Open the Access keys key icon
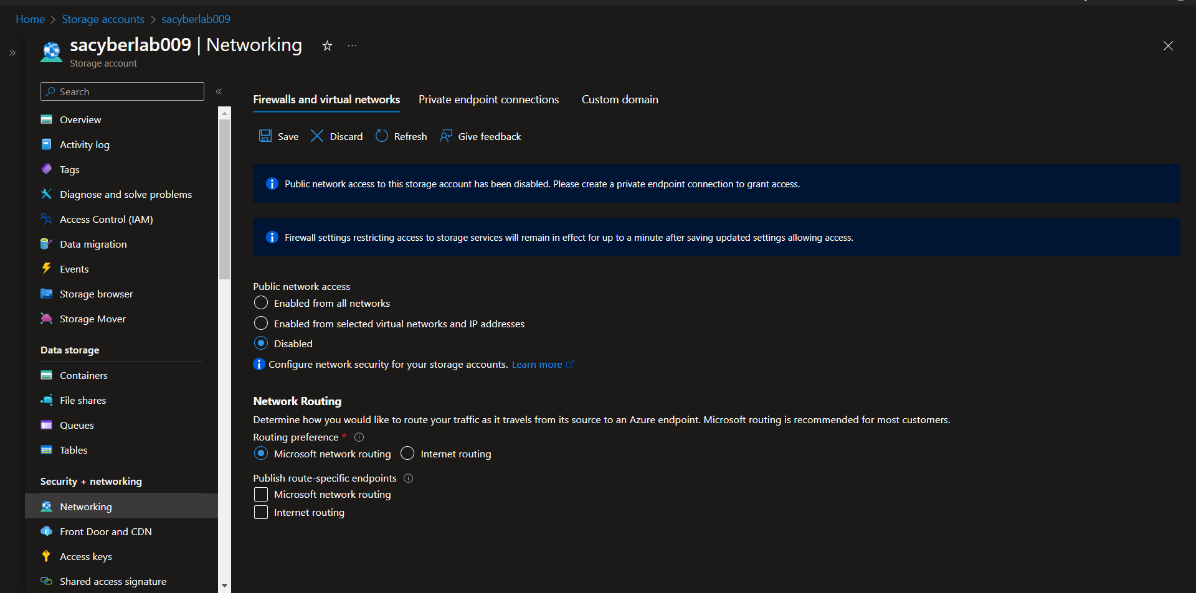Viewport: 1196px width, 593px height. coord(46,556)
